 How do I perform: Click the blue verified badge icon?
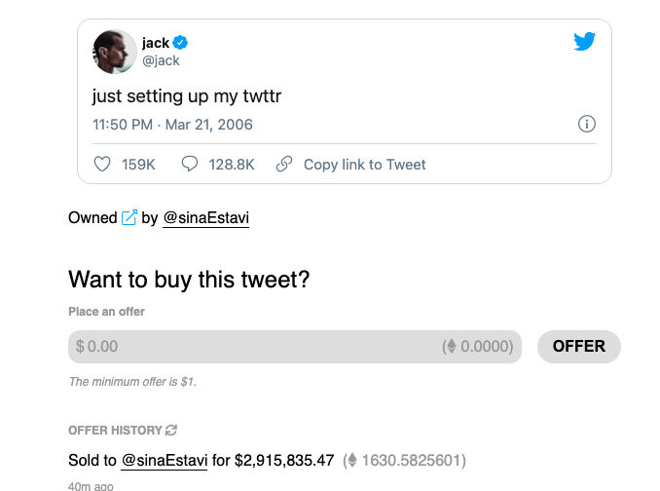click(181, 43)
